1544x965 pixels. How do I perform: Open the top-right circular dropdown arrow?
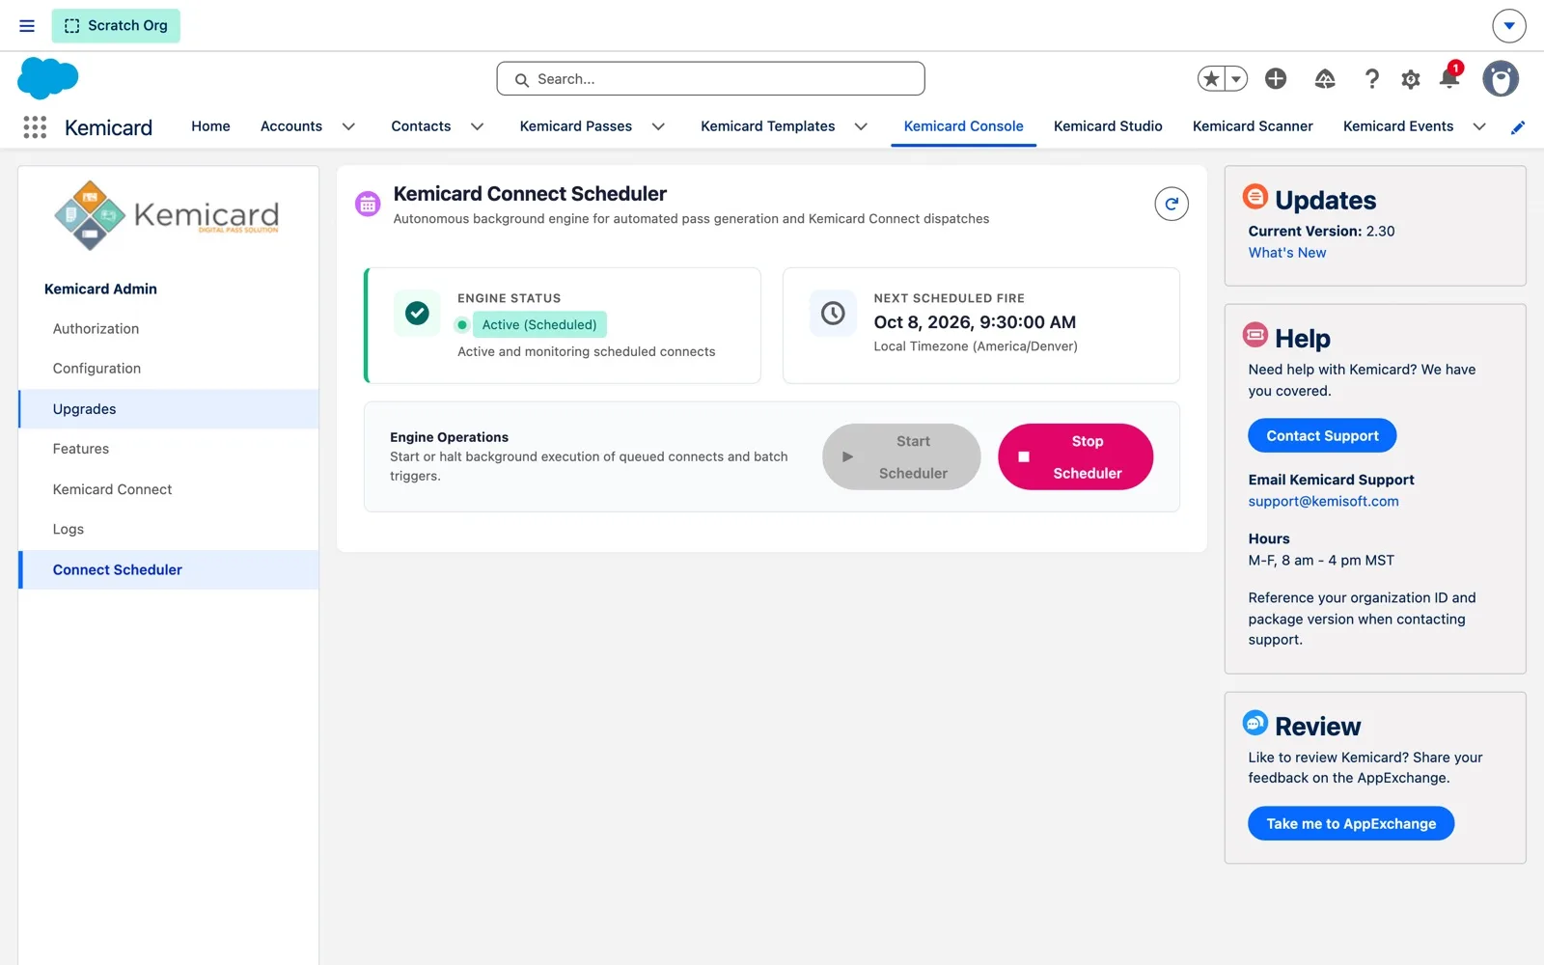tap(1509, 26)
